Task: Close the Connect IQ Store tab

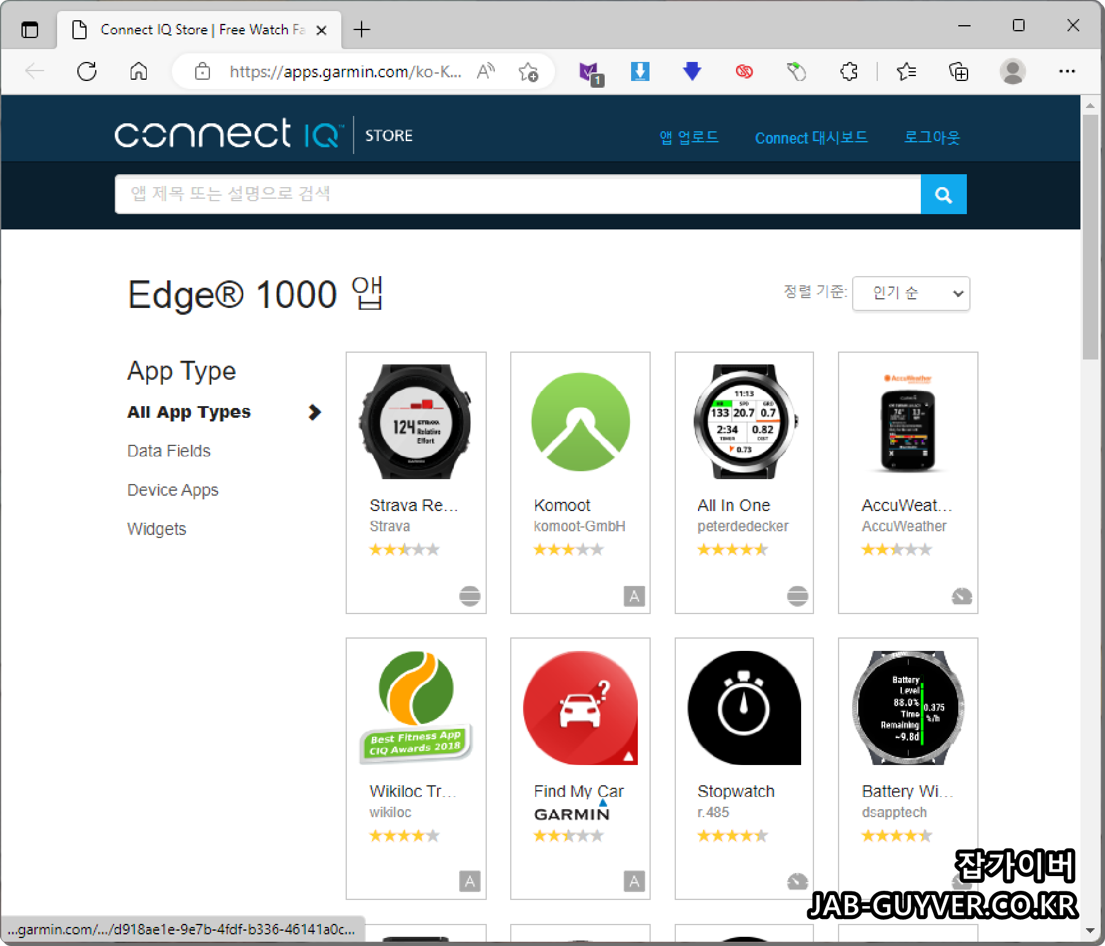Action: pyautogui.click(x=321, y=30)
